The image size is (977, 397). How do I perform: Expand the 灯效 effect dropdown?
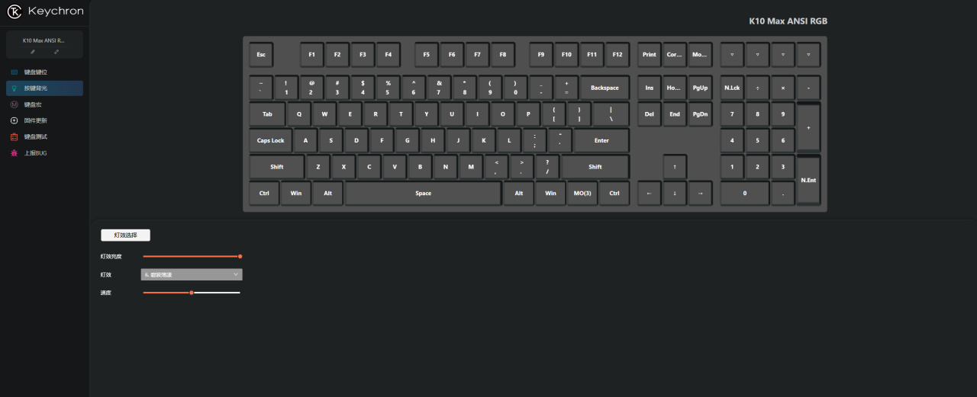coord(192,274)
